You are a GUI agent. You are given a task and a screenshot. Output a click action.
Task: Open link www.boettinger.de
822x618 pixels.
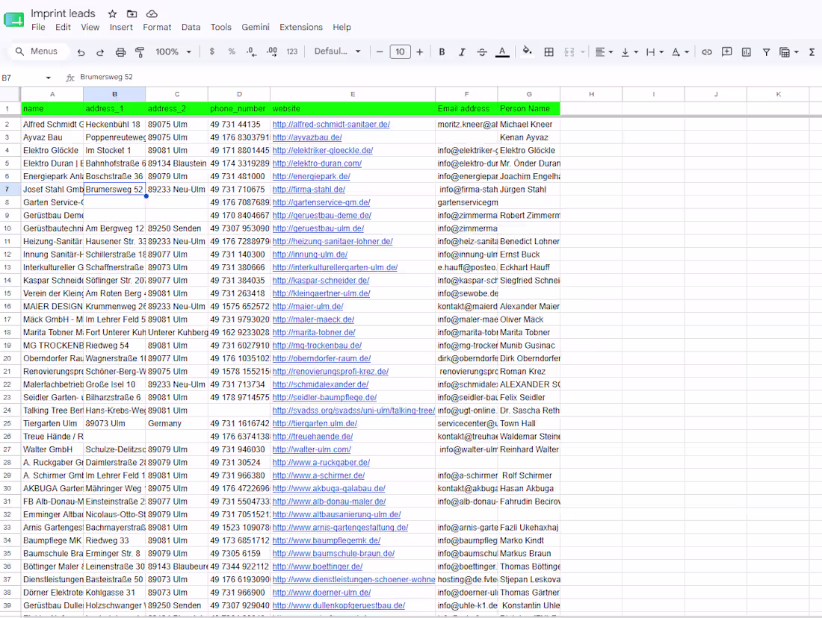318,566
